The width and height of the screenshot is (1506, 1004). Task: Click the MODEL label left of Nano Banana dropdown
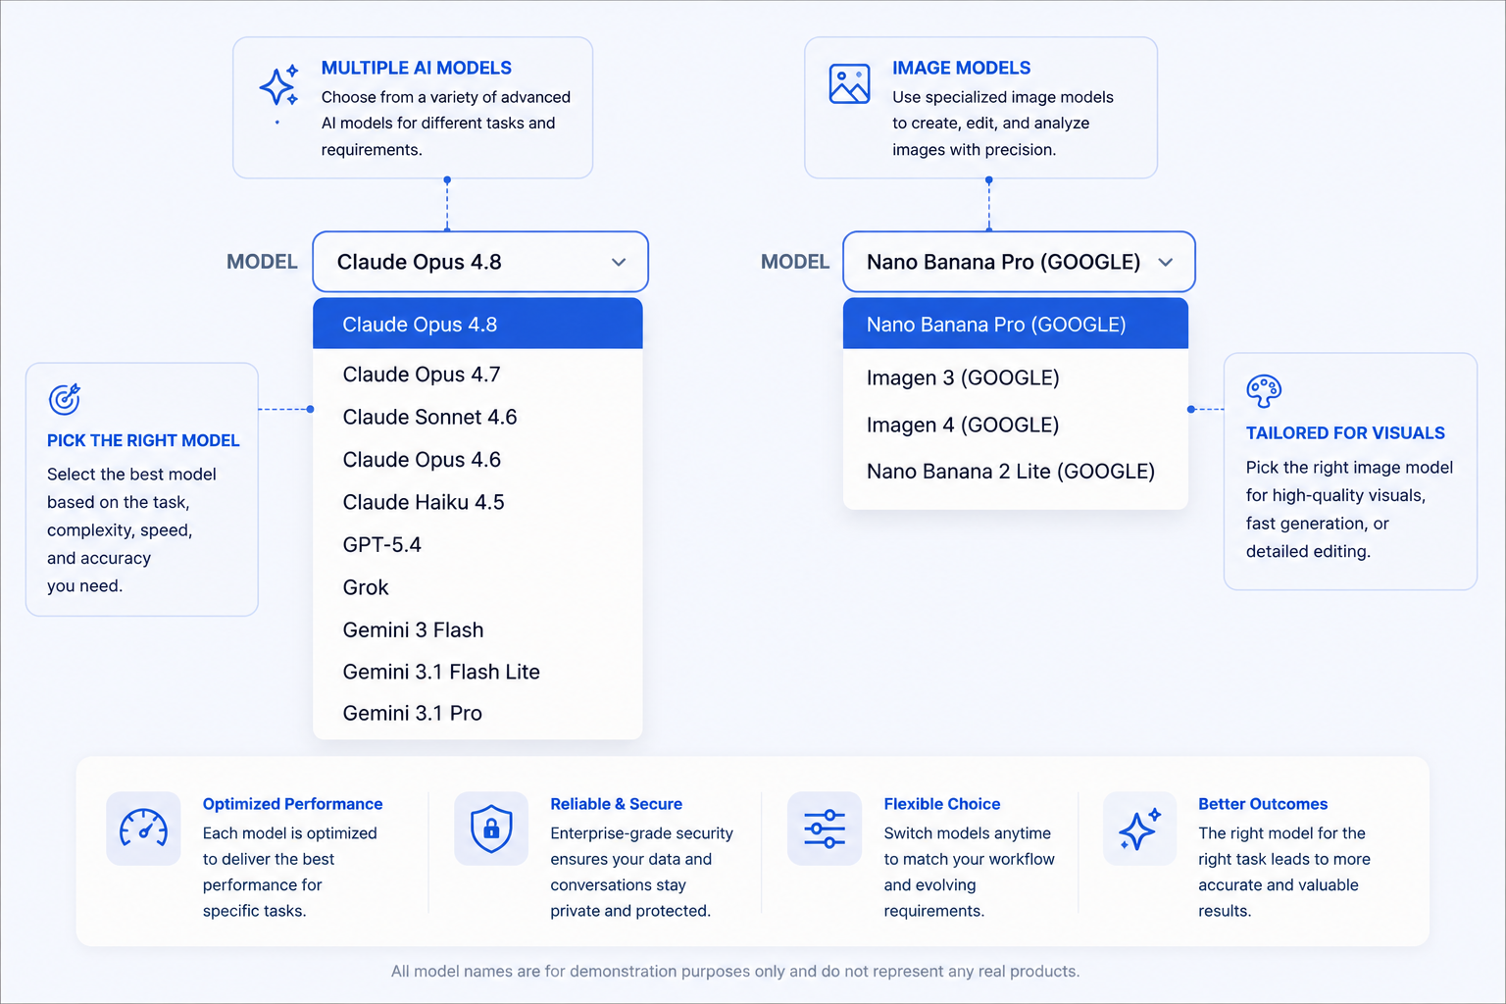click(795, 262)
